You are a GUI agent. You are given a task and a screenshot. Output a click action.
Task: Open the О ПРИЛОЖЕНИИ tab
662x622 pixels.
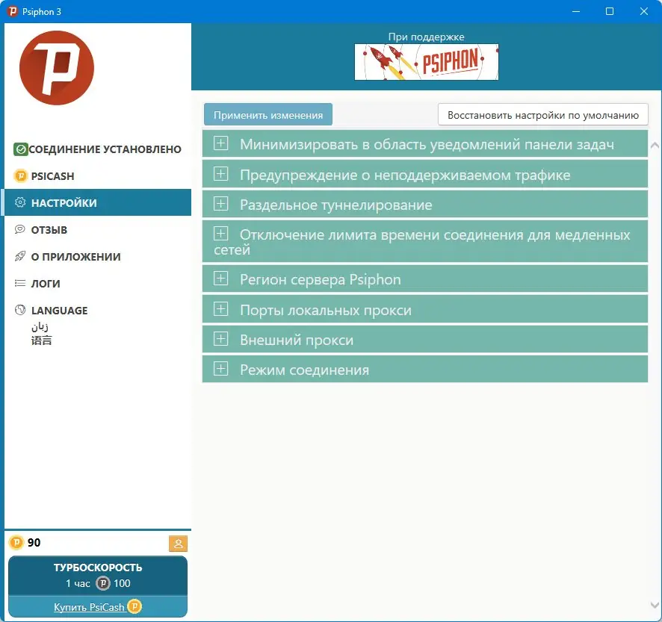pos(98,256)
